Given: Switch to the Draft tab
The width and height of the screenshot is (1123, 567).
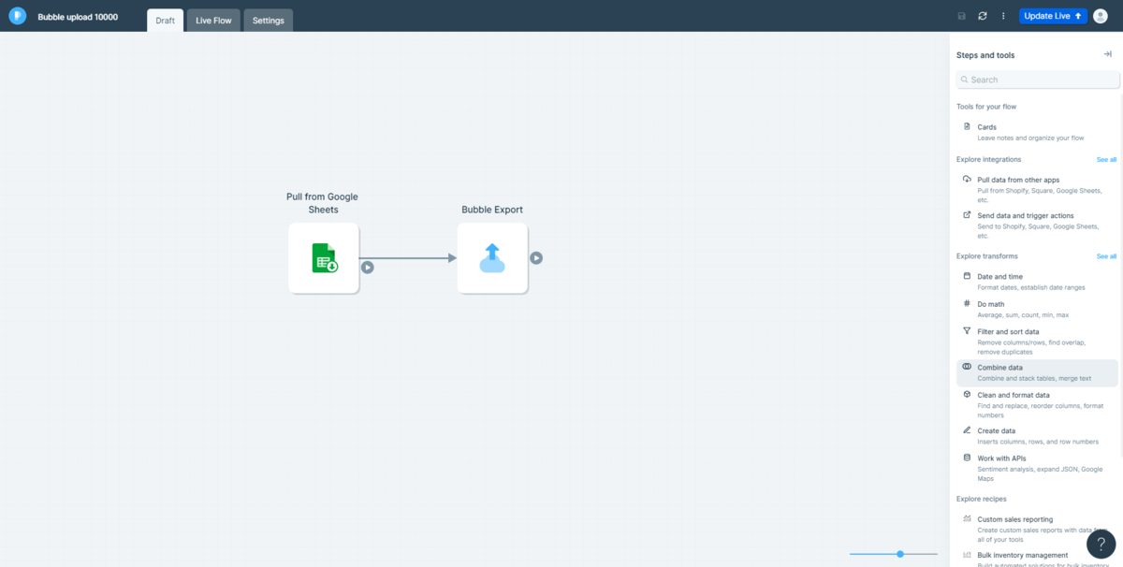Looking at the screenshot, I should click(165, 21).
